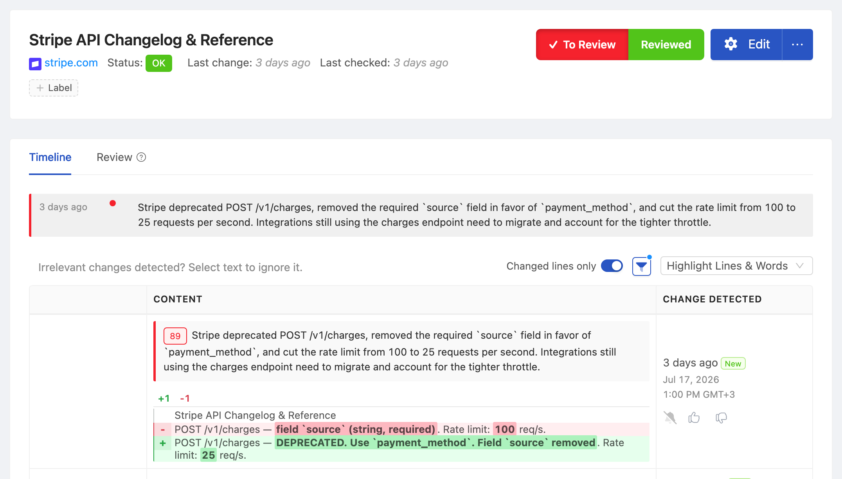
Task: Click the AI summary text in diff row
Action: [x=401, y=351]
